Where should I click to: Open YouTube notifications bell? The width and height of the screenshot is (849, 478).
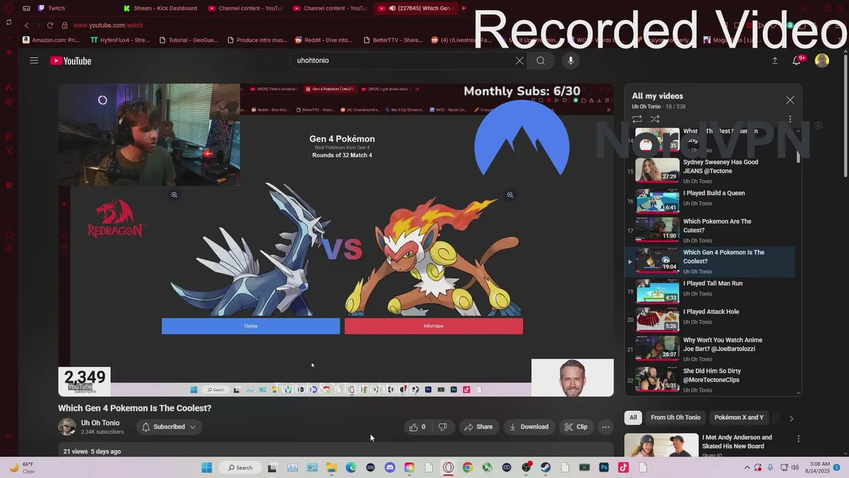(x=797, y=60)
